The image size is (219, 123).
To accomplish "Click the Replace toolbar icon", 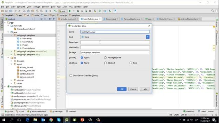I will click(x=41, y=11).
